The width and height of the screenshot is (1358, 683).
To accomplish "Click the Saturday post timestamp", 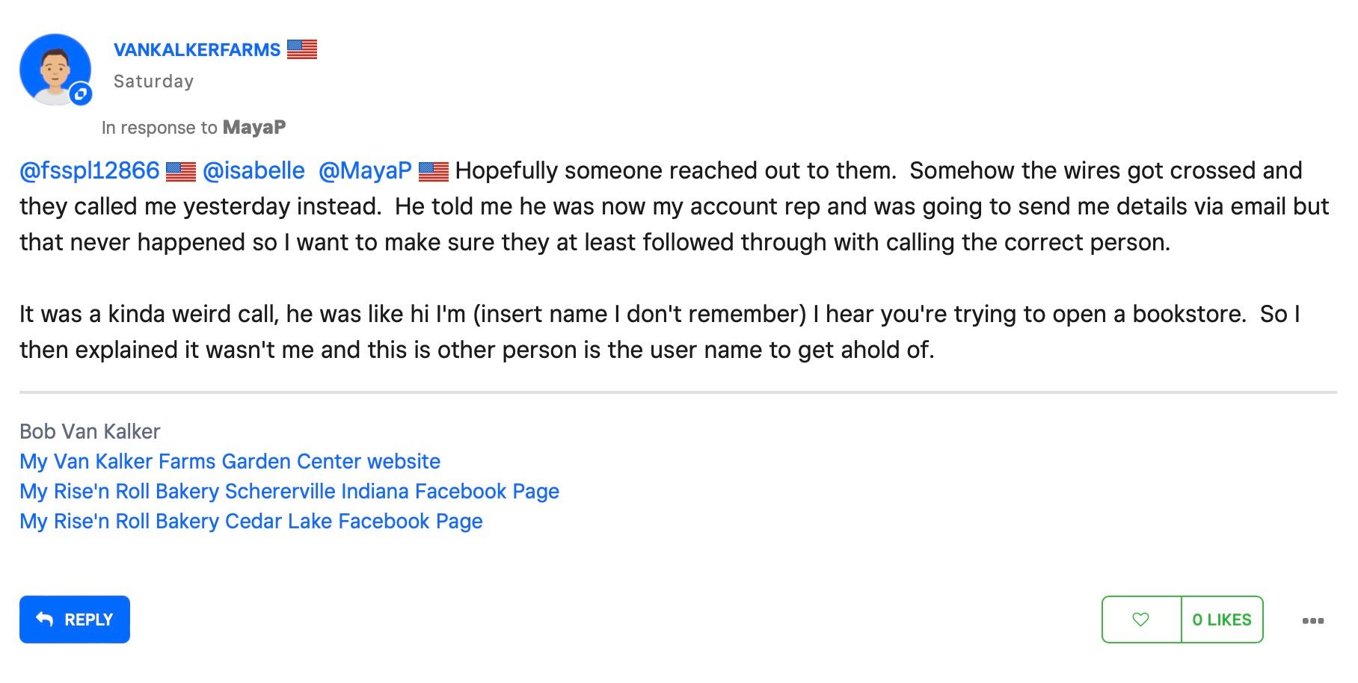I will pyautogui.click(x=153, y=81).
